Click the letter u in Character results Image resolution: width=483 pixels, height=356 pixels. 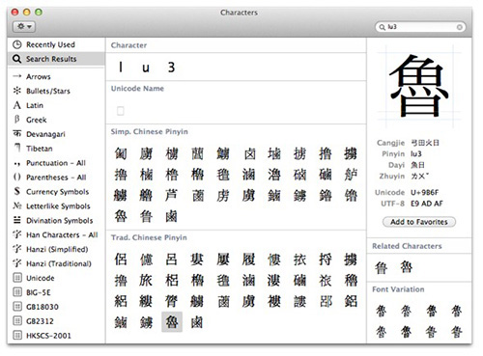click(x=146, y=68)
